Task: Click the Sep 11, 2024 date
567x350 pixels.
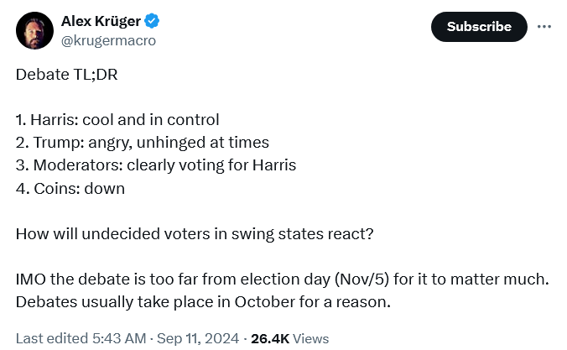Action: click(x=184, y=338)
